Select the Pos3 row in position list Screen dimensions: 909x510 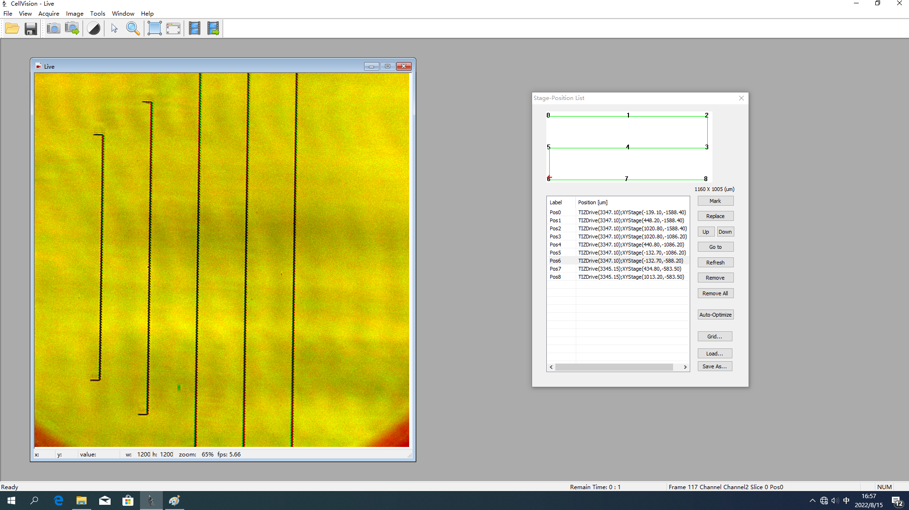(617, 237)
